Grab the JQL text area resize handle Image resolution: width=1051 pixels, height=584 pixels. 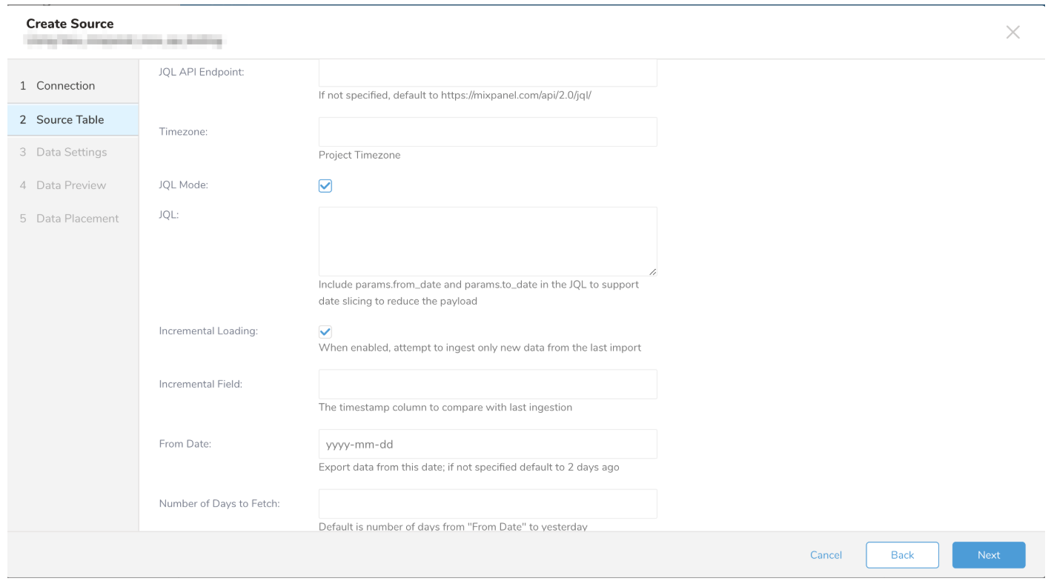tap(652, 272)
